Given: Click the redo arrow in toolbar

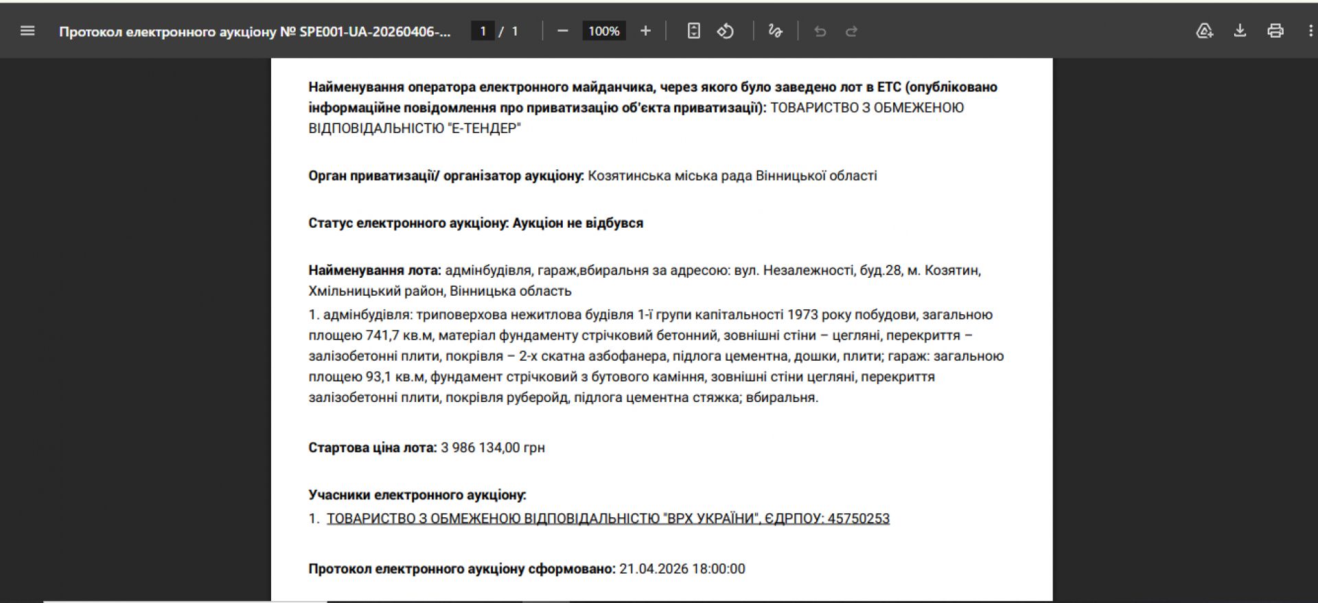Looking at the screenshot, I should (x=851, y=32).
